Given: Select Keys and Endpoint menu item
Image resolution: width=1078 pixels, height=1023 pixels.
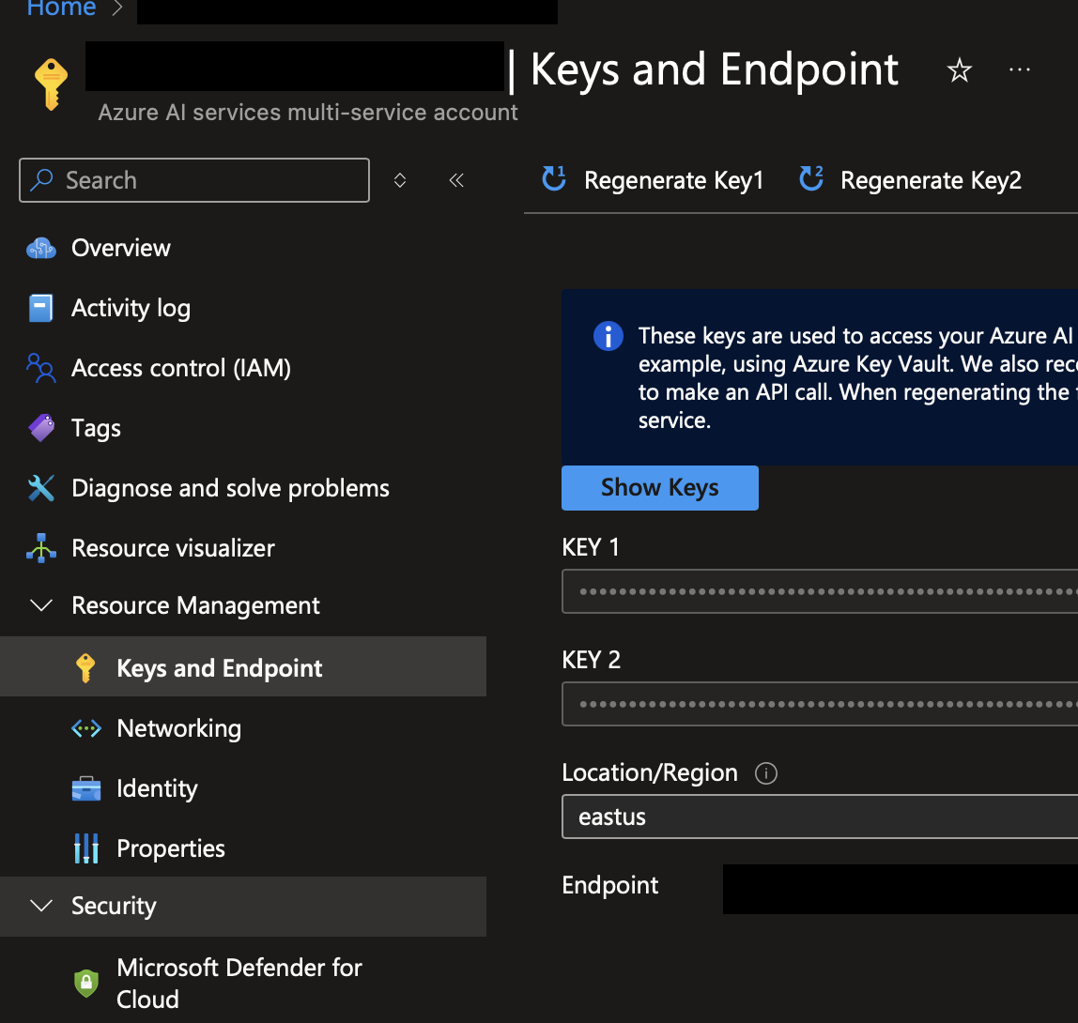Looking at the screenshot, I should click(x=243, y=666).
